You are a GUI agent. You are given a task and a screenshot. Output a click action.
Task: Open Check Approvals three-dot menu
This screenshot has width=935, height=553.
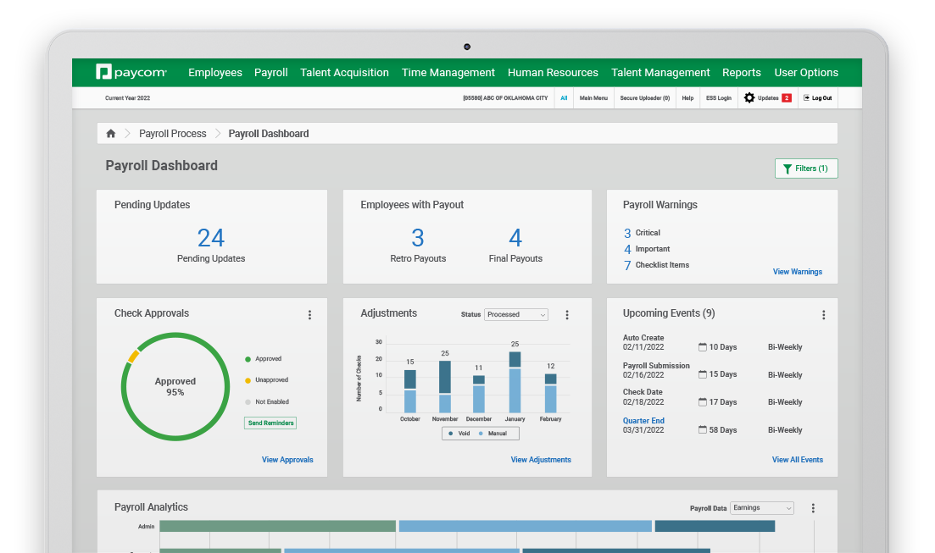point(309,315)
